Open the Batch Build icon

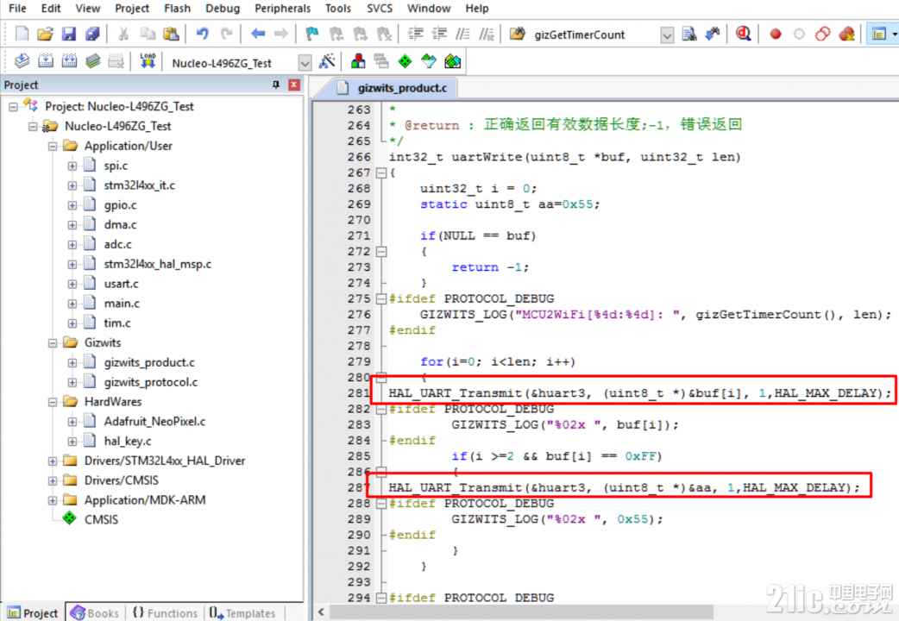click(x=92, y=60)
